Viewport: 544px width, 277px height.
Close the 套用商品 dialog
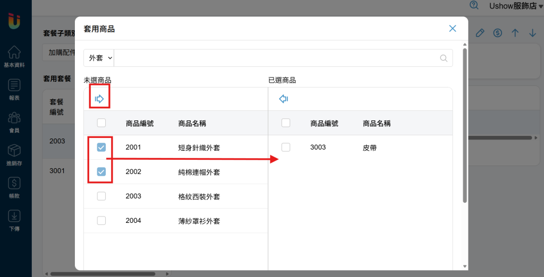click(x=453, y=29)
